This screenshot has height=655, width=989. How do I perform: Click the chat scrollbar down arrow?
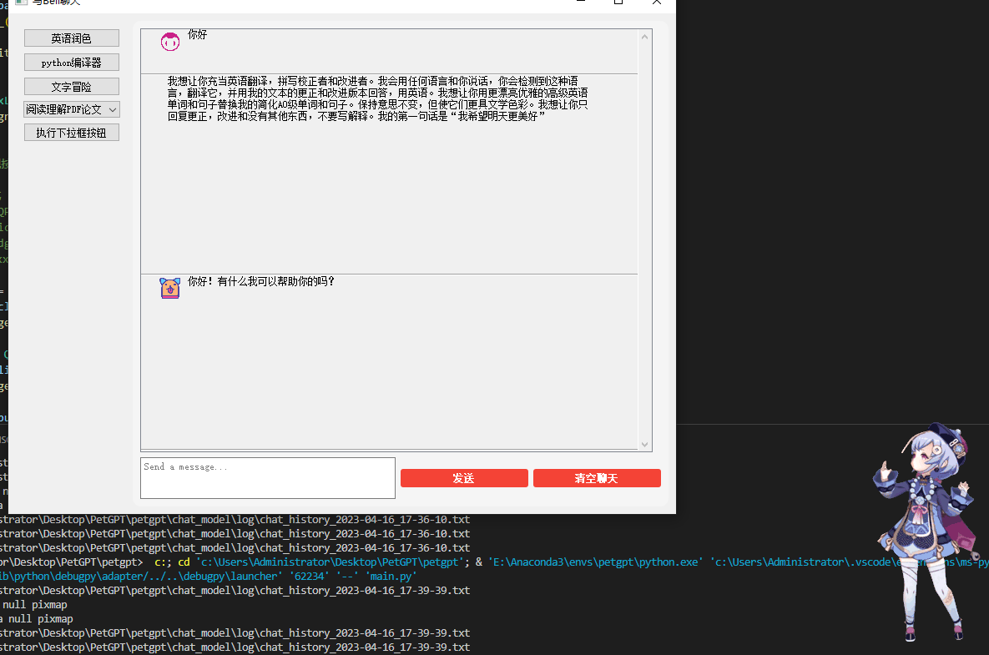tap(644, 445)
